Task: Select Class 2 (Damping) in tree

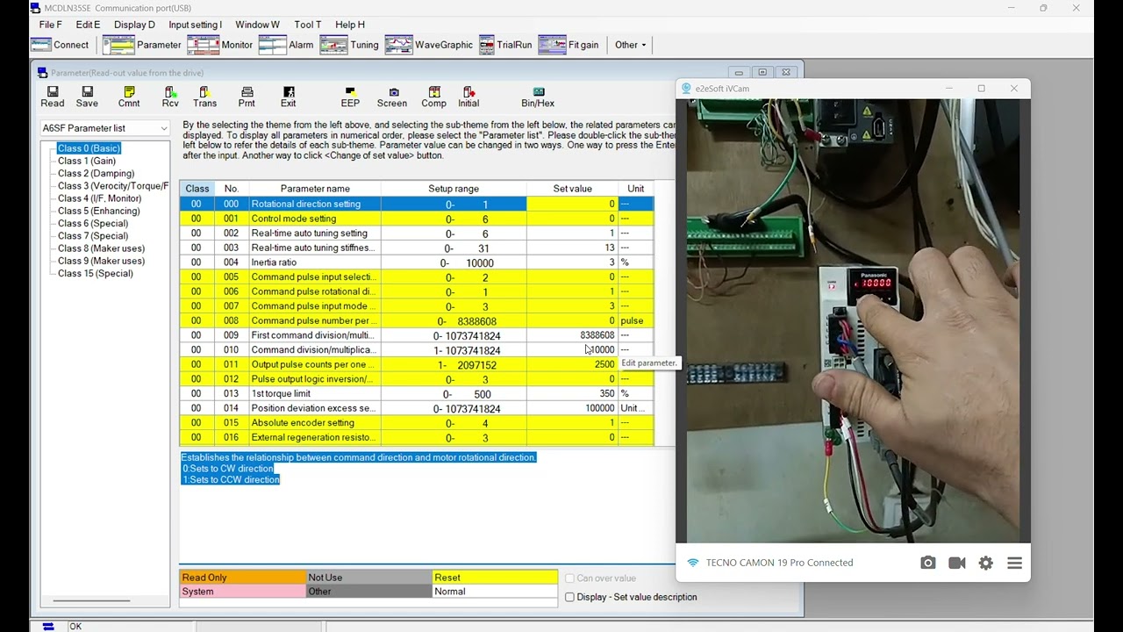Action: click(x=96, y=174)
